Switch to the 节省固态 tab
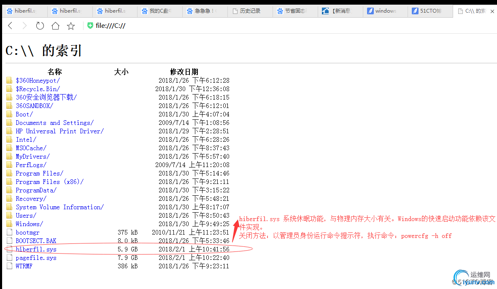 coord(295,11)
